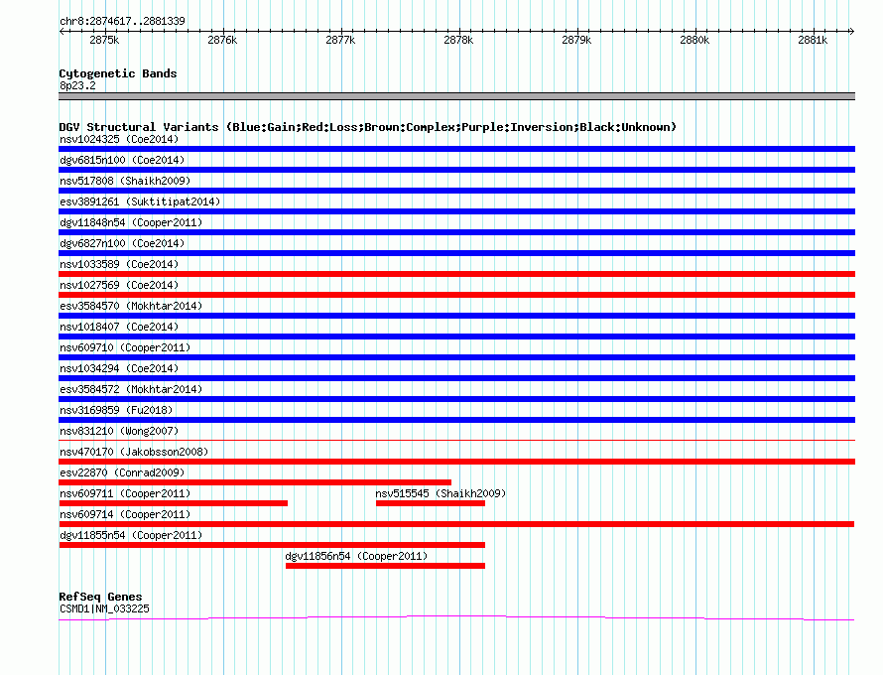Select the blue bar under nsv517808
Viewport: 883px width, 675px height.
456,191
